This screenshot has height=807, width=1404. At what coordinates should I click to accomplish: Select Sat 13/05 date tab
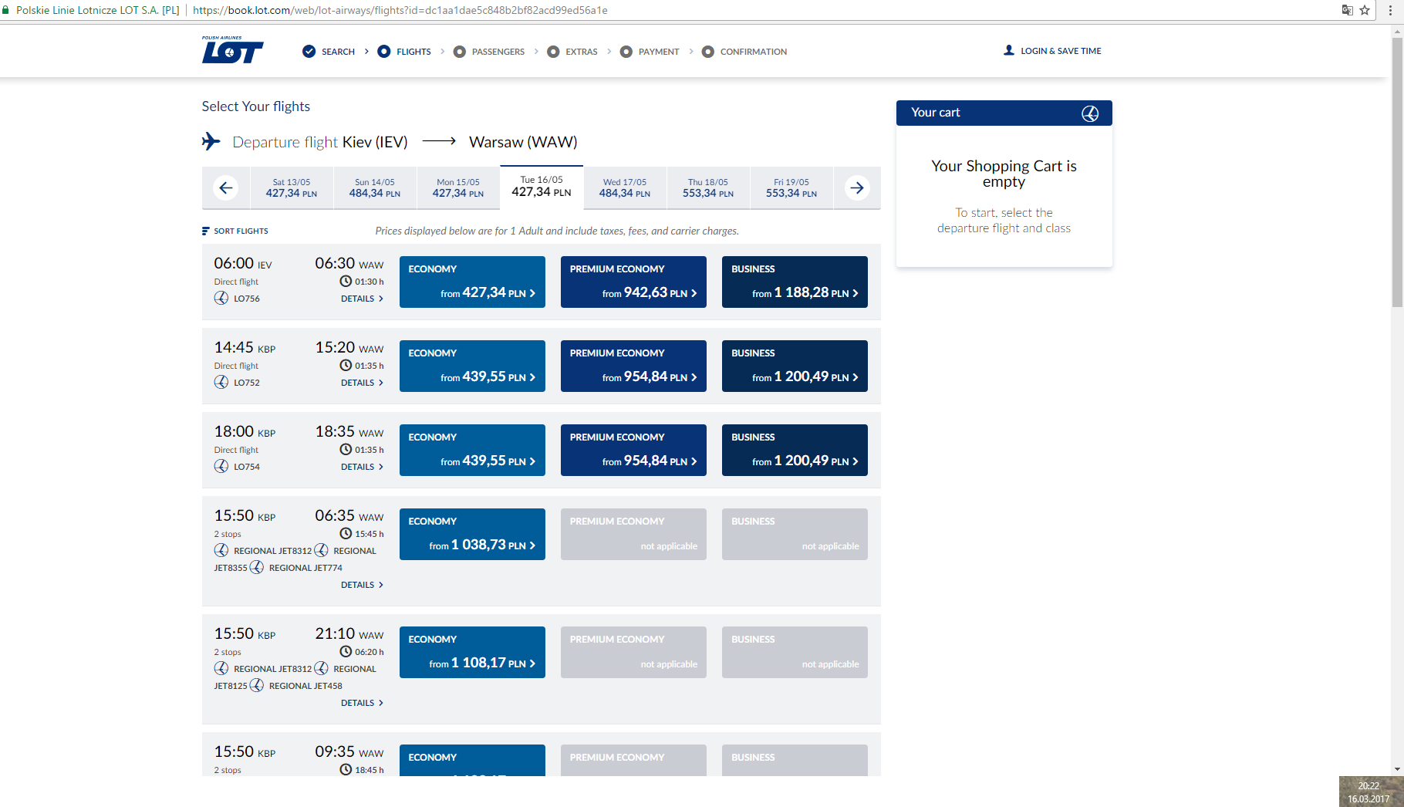click(x=292, y=188)
